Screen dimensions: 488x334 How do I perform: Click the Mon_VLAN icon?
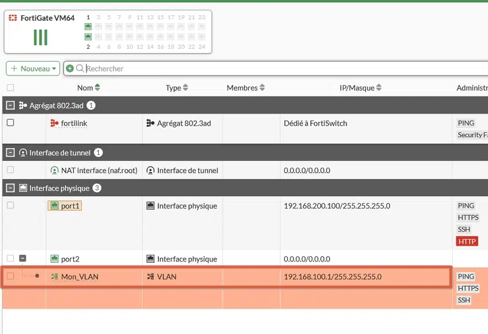(x=54, y=277)
